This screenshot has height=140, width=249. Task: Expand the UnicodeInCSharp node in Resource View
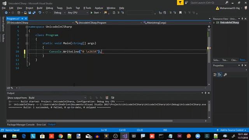pos(214,23)
